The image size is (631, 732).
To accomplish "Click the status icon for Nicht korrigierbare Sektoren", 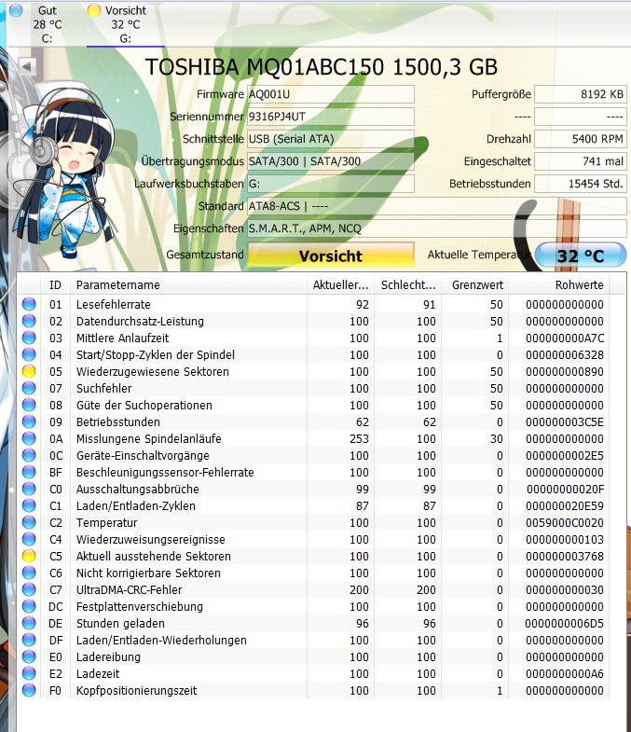I will (29, 573).
